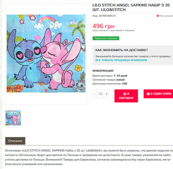This screenshot has height=169, width=173.
Task: Open the 'Описание' tab
Action: tap(15, 141)
